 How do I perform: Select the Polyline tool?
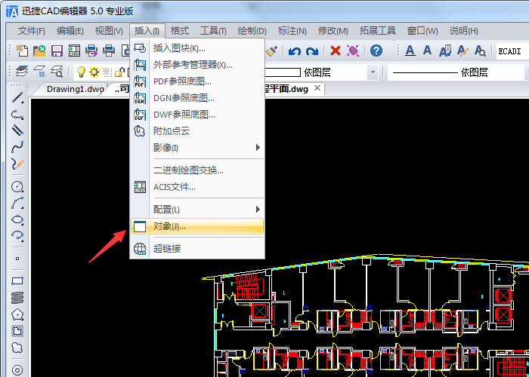tap(17, 115)
